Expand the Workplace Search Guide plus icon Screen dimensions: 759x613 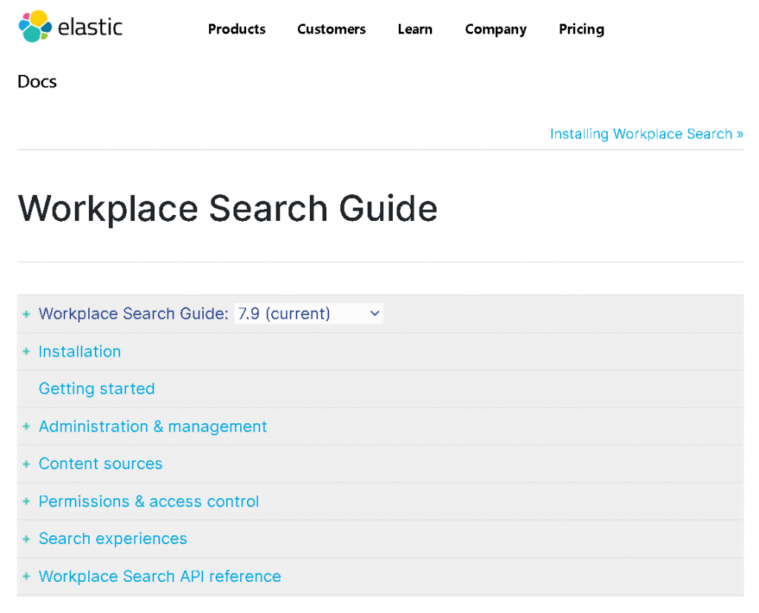coord(26,314)
